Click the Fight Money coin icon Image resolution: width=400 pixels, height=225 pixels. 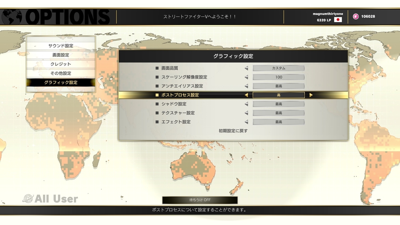(x=356, y=16)
